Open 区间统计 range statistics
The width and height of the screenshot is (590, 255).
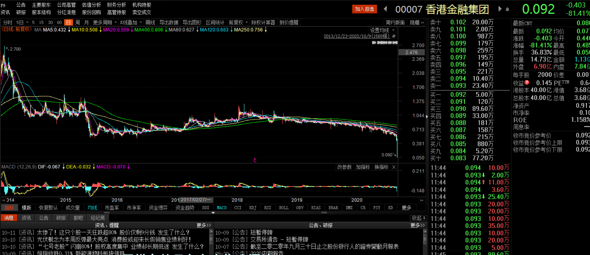215,23
